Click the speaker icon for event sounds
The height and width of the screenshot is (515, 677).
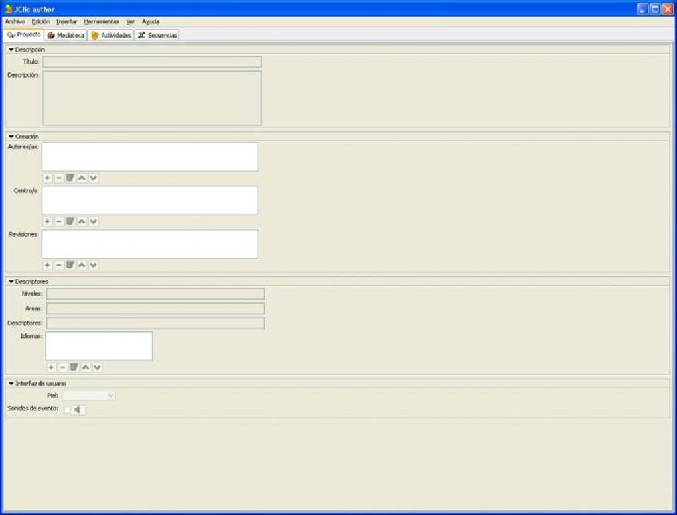pos(78,410)
